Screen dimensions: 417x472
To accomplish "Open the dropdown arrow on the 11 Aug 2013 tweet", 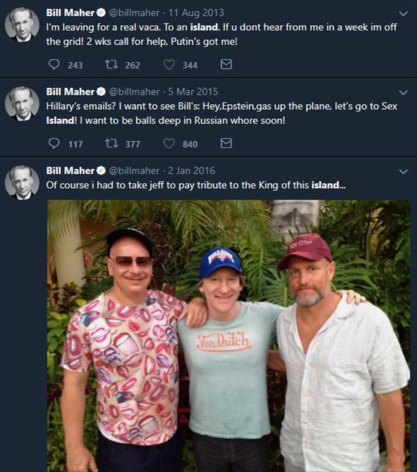I will point(403,14).
